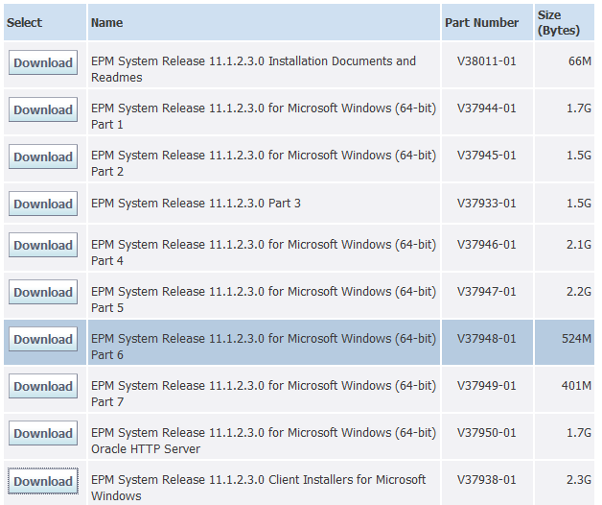Click part number V37944-01
The height and width of the screenshot is (505, 602).
[486, 108]
